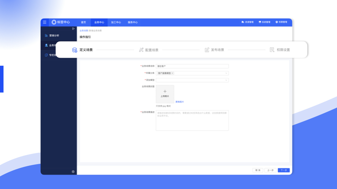The height and width of the screenshot is (189, 337).
Task: Click the 营销分析 sidebar icon
Action: (x=46, y=36)
